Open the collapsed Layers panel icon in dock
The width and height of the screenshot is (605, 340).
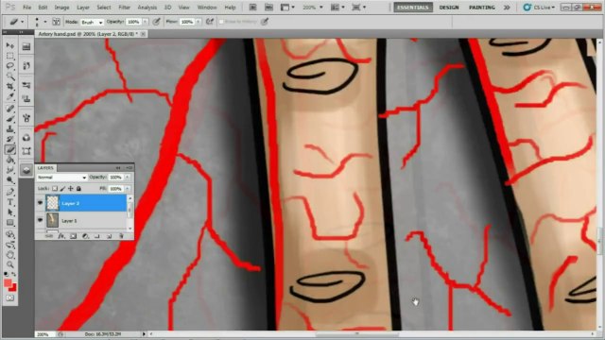click(26, 170)
